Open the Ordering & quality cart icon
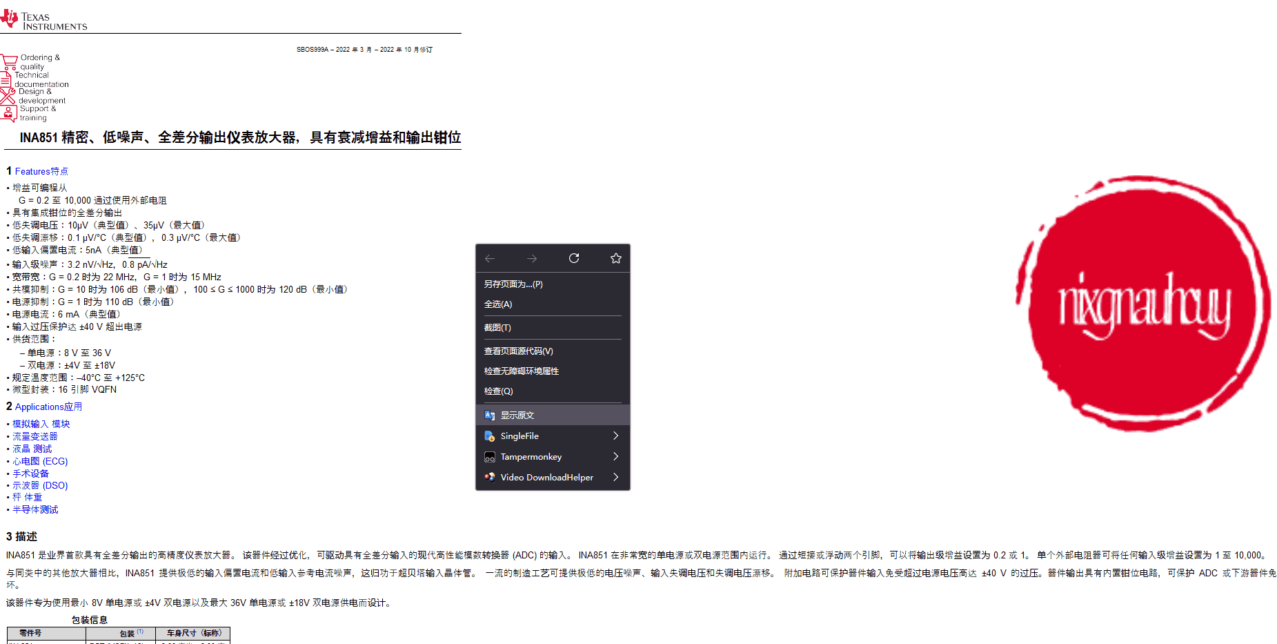 tap(9, 62)
